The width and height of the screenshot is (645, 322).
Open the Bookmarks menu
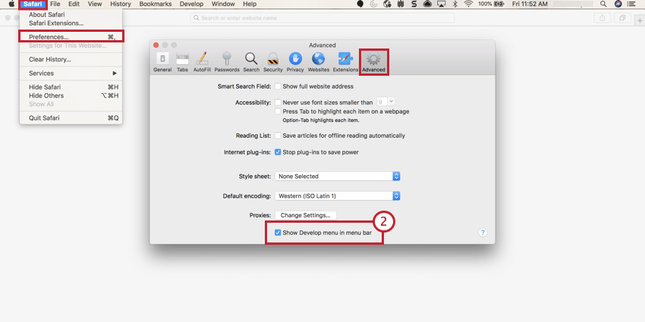tap(155, 4)
